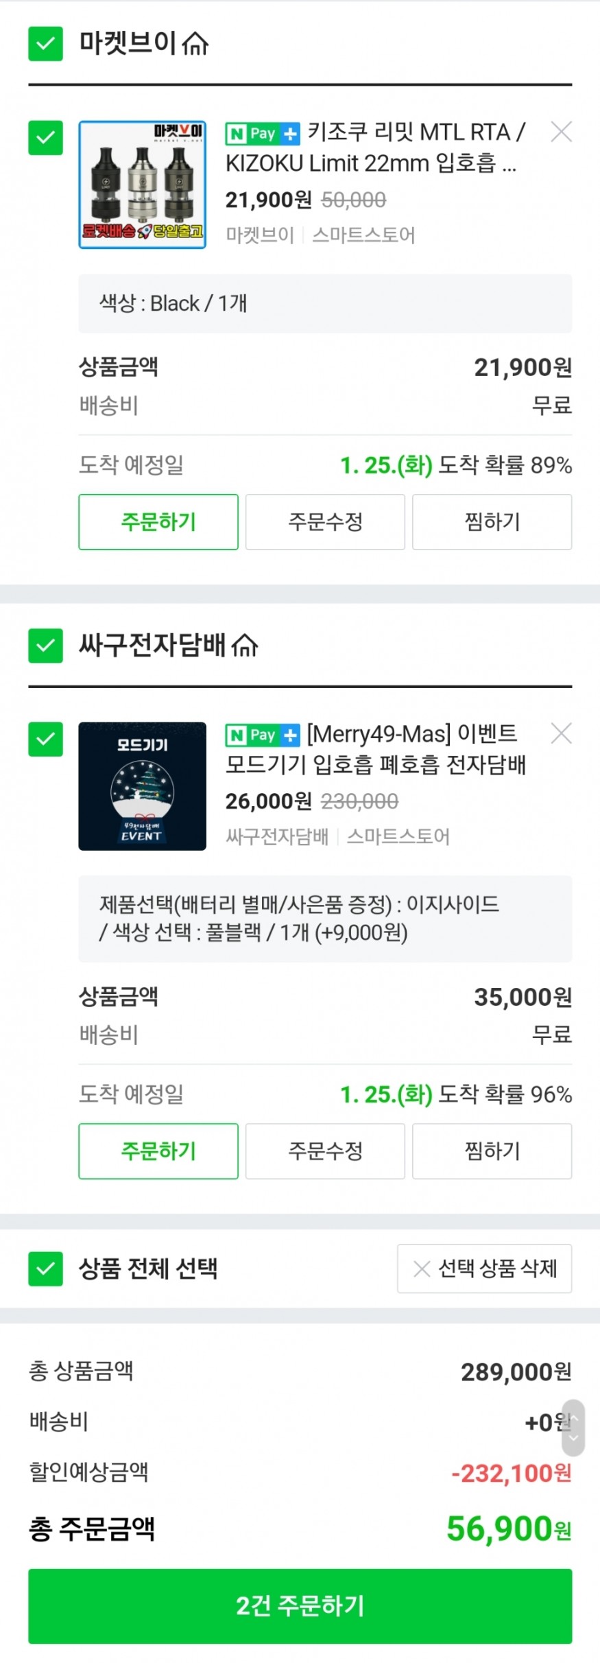Click 선택 상품 삭제 button
The image size is (600, 1663).
coord(484,1269)
